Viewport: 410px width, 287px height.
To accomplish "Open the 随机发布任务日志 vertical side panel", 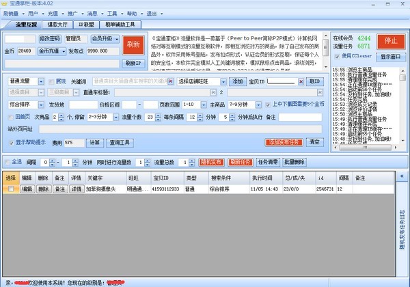I will pyautogui.click(x=402, y=229).
